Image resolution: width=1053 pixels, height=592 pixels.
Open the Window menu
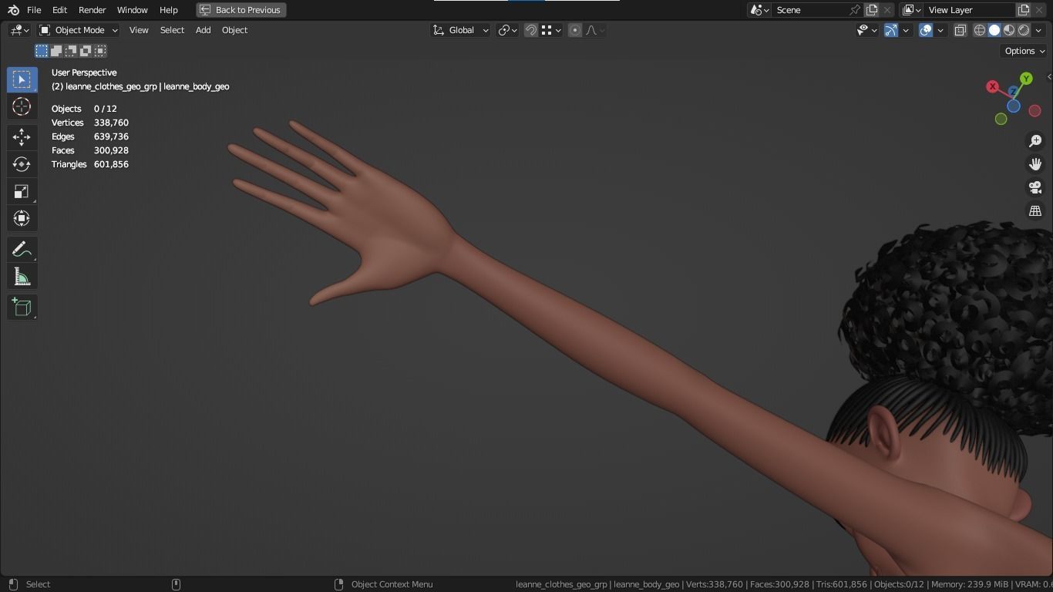coord(132,10)
